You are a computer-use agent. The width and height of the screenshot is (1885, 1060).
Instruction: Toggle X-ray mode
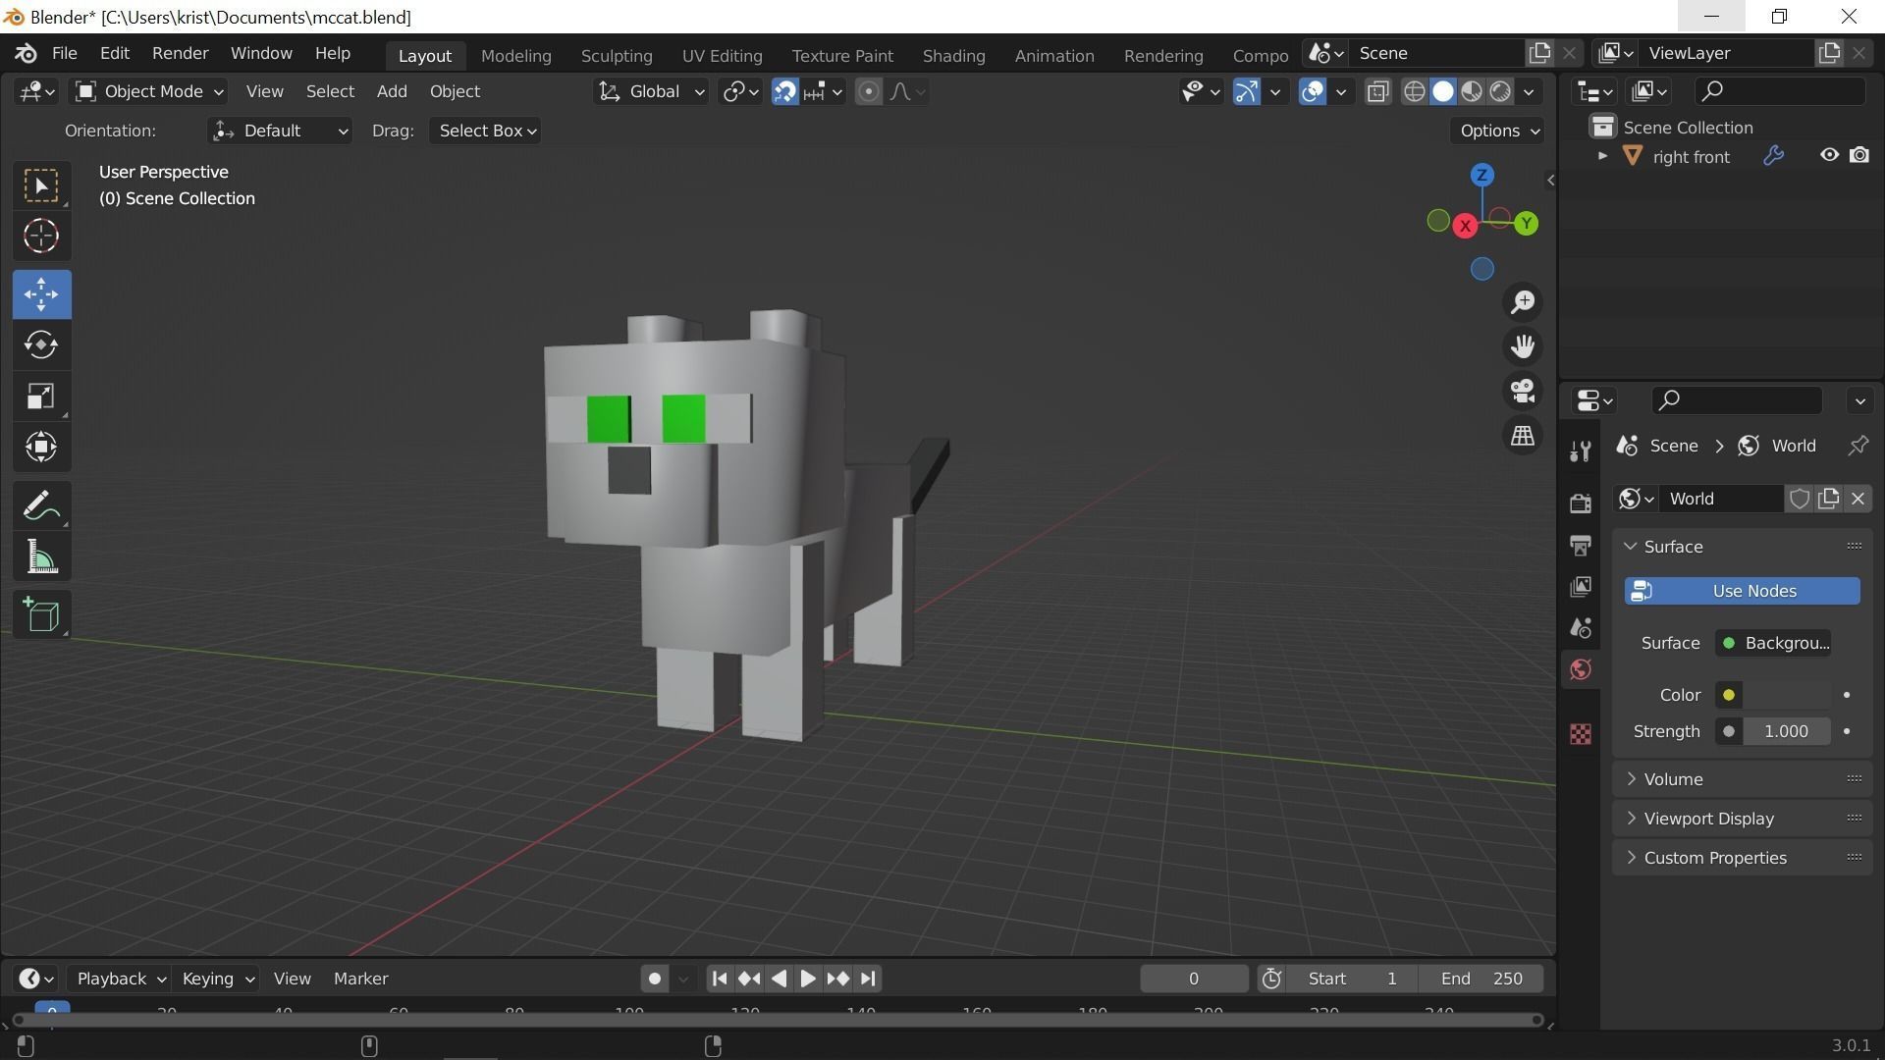pyautogui.click(x=1377, y=91)
